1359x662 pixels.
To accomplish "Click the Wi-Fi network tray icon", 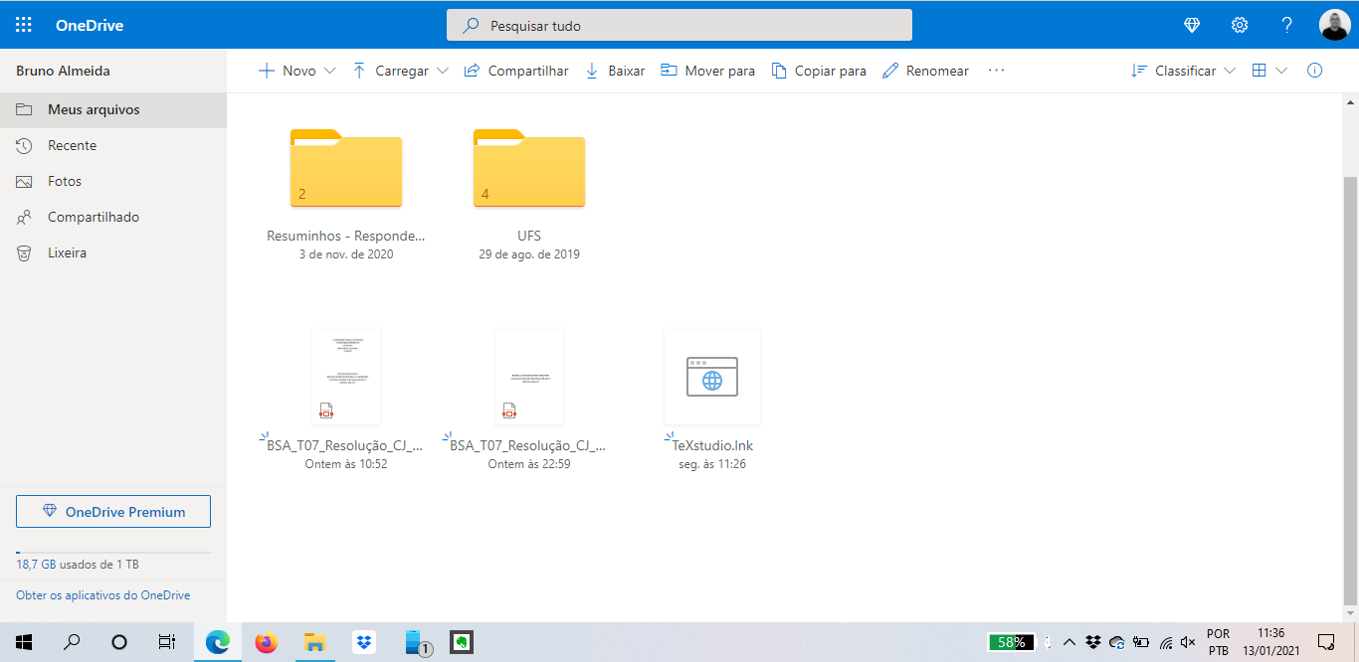I will [1165, 642].
